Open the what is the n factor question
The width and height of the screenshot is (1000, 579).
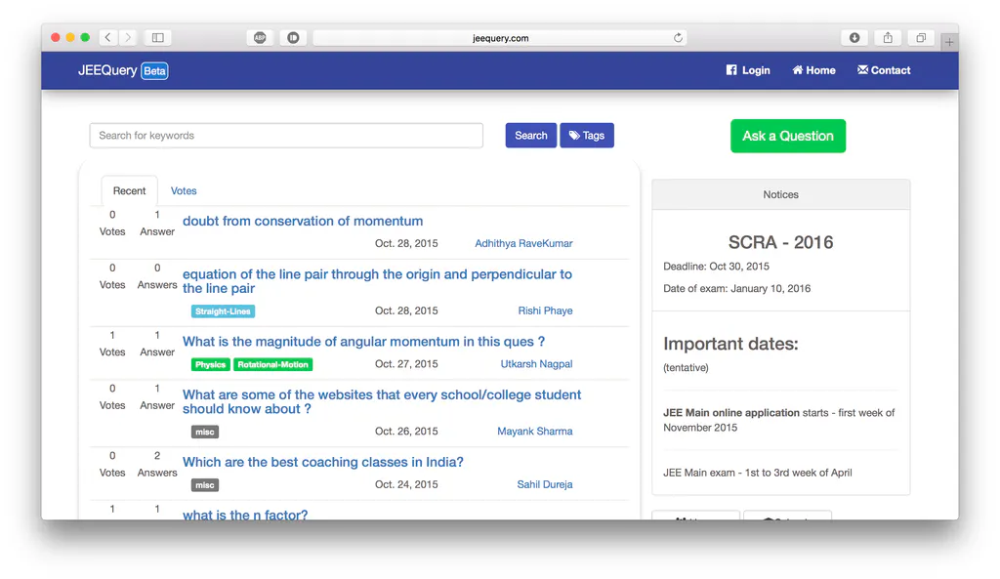pos(245,514)
